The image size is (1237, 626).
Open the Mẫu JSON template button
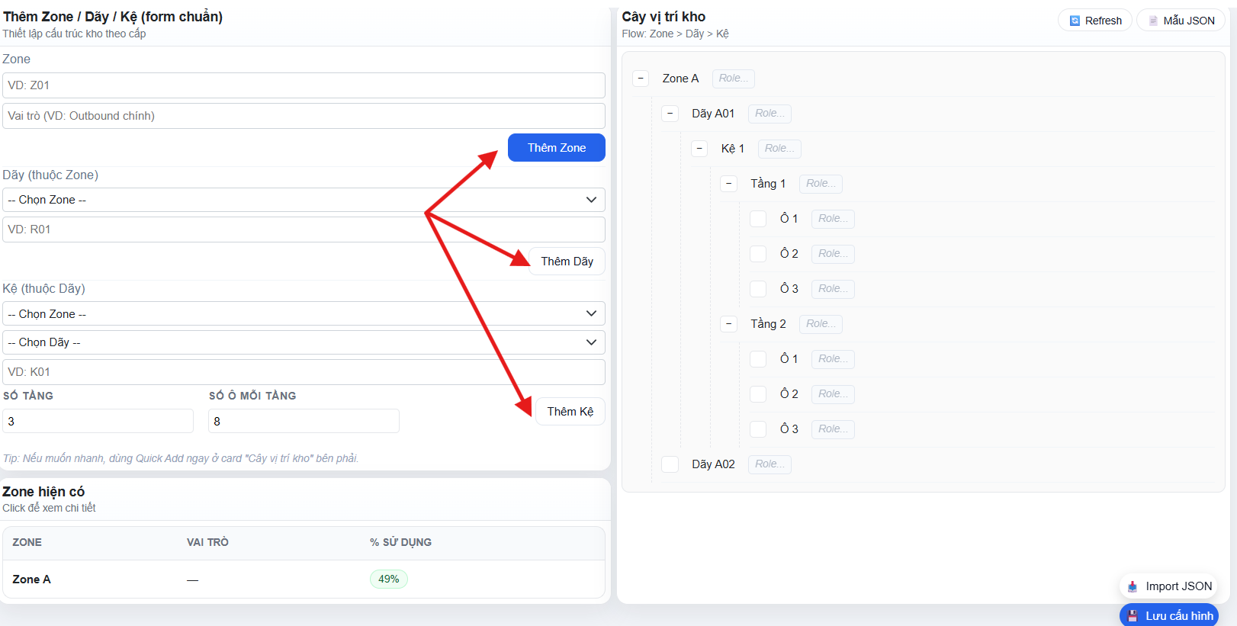pos(1181,21)
